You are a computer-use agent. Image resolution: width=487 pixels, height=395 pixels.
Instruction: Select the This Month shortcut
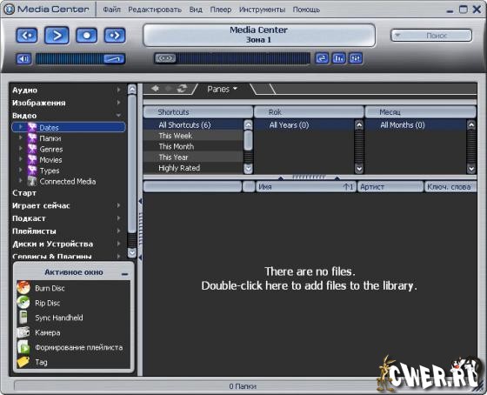tap(193, 146)
